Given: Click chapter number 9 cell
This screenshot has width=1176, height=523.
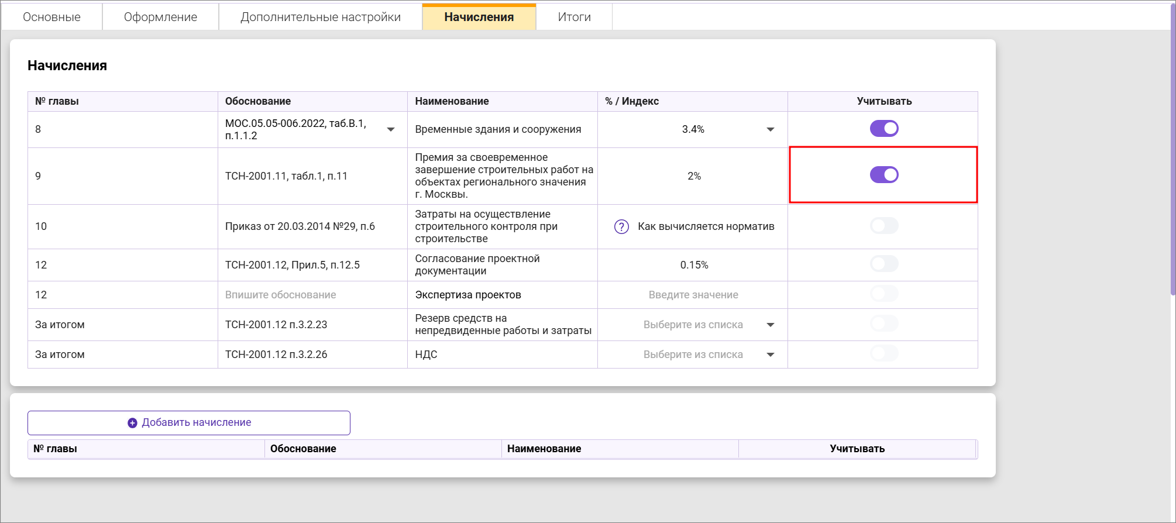Looking at the screenshot, I should 123,176.
